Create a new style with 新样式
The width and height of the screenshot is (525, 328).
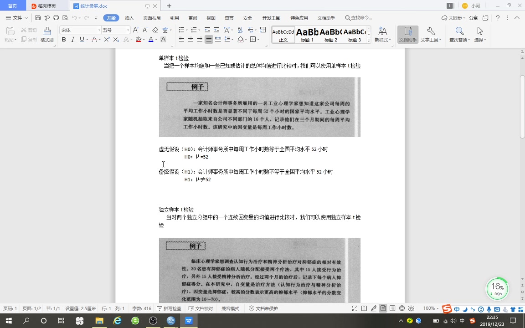pos(382,34)
